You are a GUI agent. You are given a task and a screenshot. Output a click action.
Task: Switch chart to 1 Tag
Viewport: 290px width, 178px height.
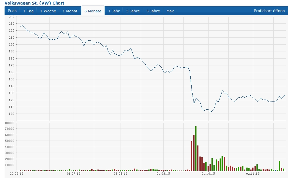[x=28, y=11]
